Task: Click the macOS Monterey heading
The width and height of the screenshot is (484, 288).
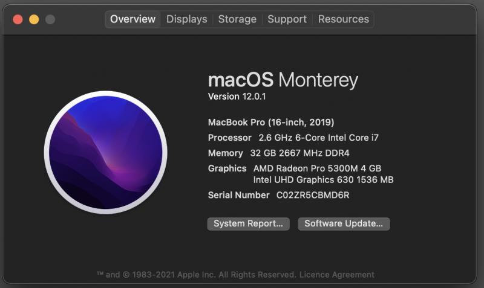Action: (x=283, y=80)
